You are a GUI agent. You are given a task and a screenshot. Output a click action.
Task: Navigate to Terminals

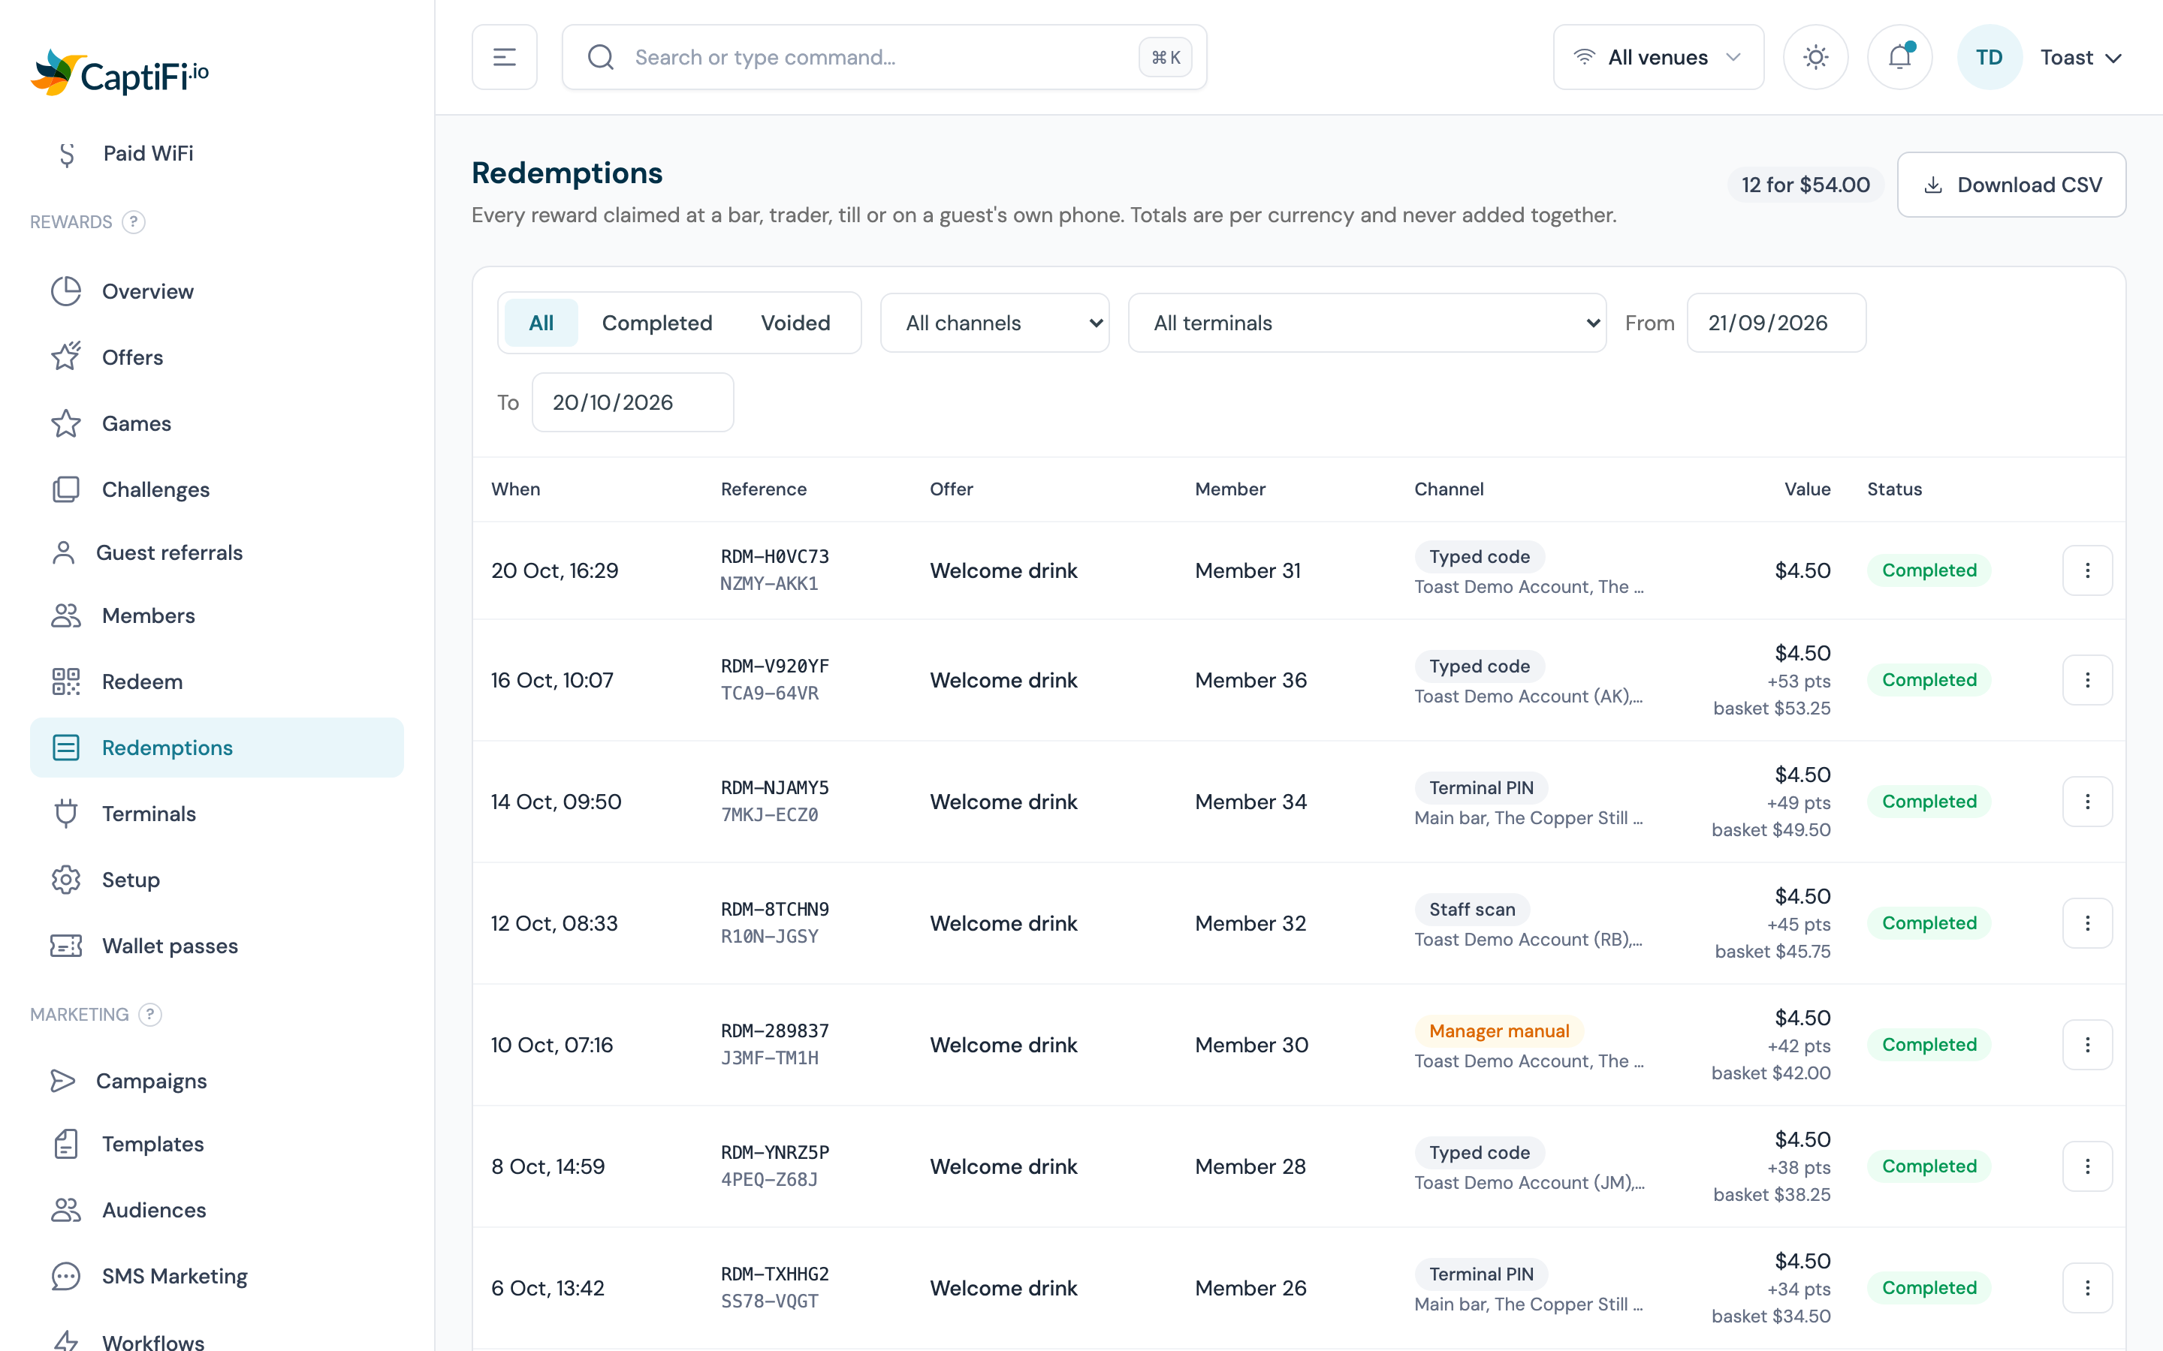click(216, 814)
